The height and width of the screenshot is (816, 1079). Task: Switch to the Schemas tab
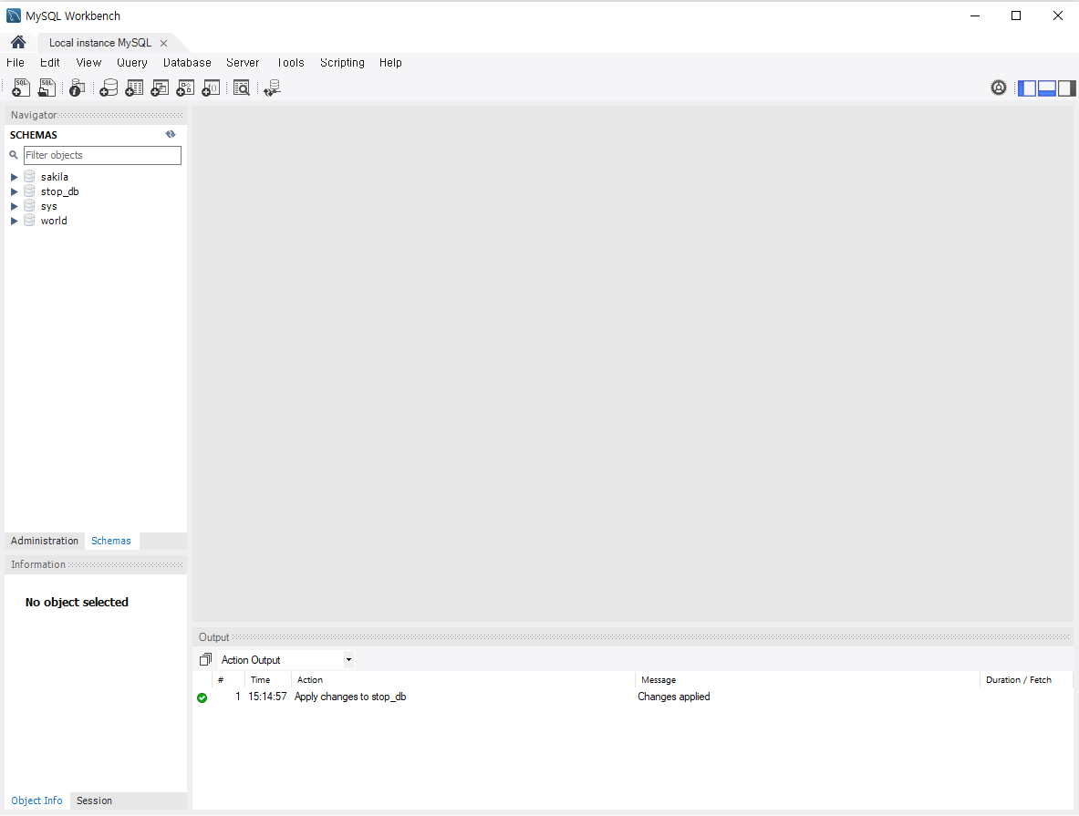110,541
